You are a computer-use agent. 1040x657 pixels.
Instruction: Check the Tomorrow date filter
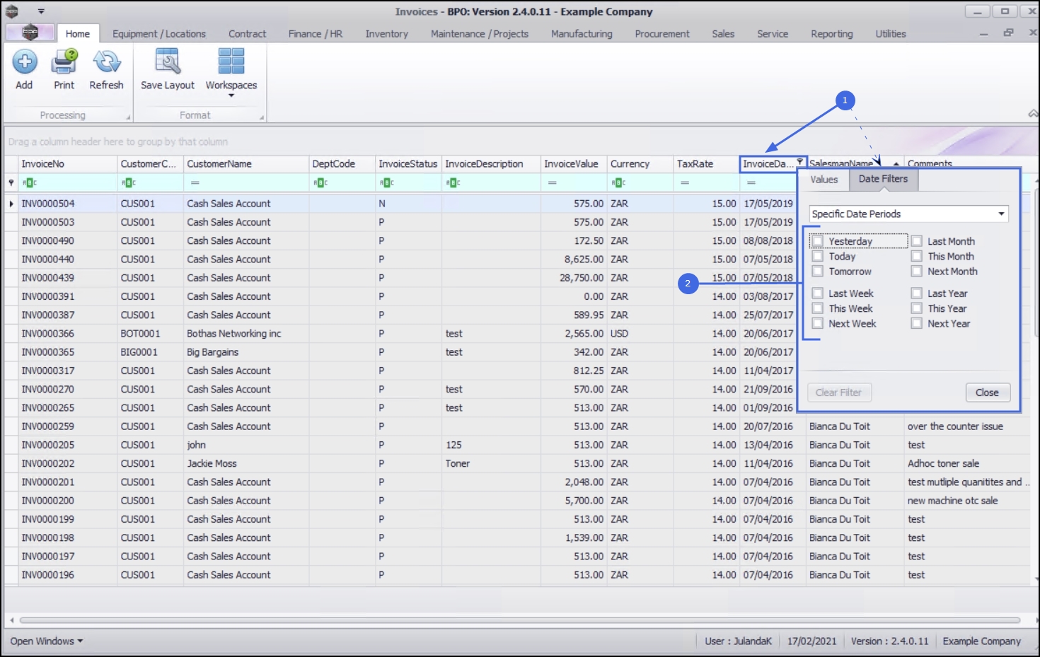pyautogui.click(x=818, y=271)
